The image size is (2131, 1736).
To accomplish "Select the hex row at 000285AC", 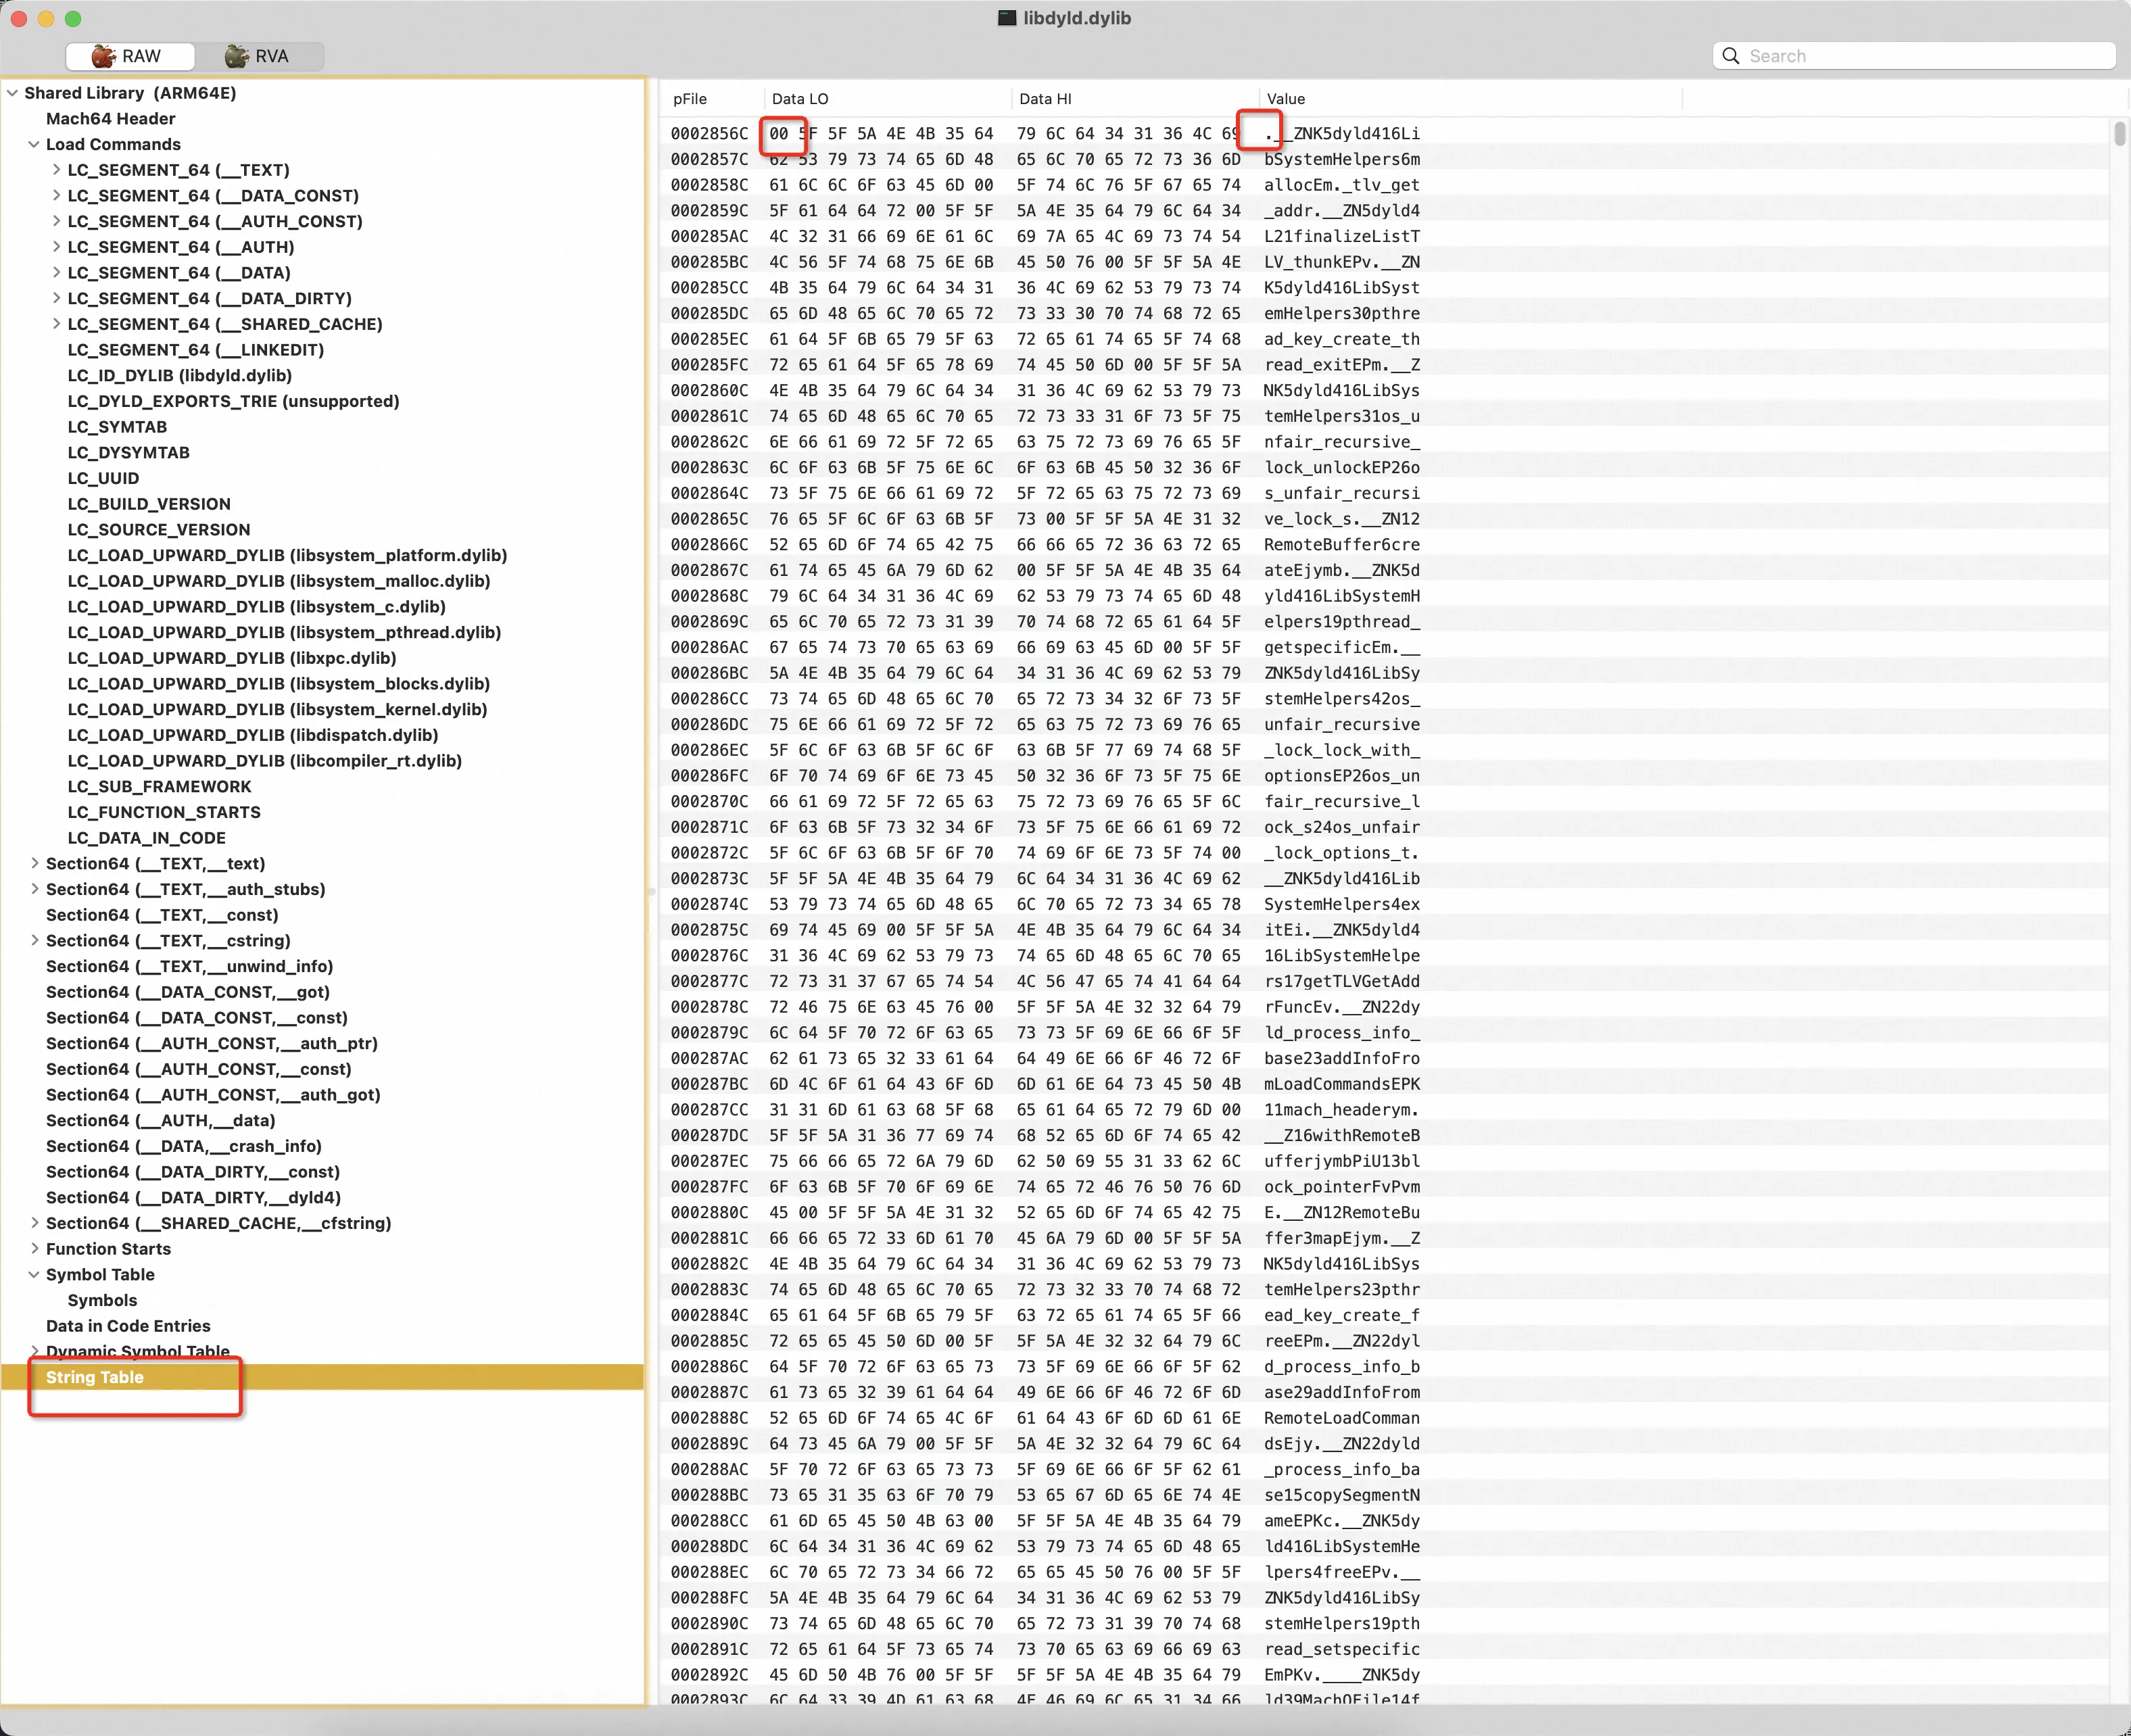I will click(x=1385, y=236).
